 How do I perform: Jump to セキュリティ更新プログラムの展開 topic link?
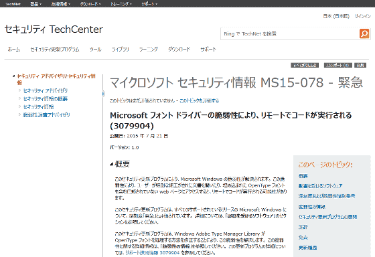pos(327,217)
